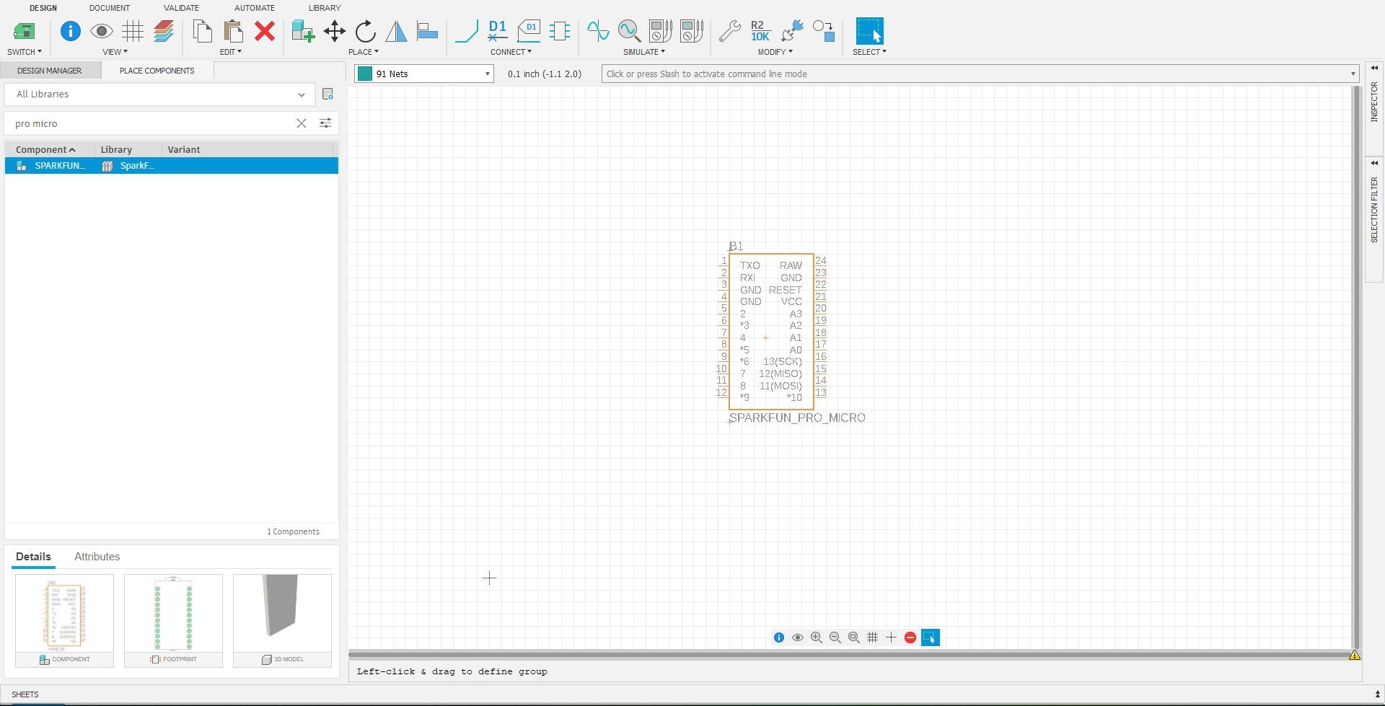
Task: Open the Footprint preview thumbnail
Action: tap(173, 617)
